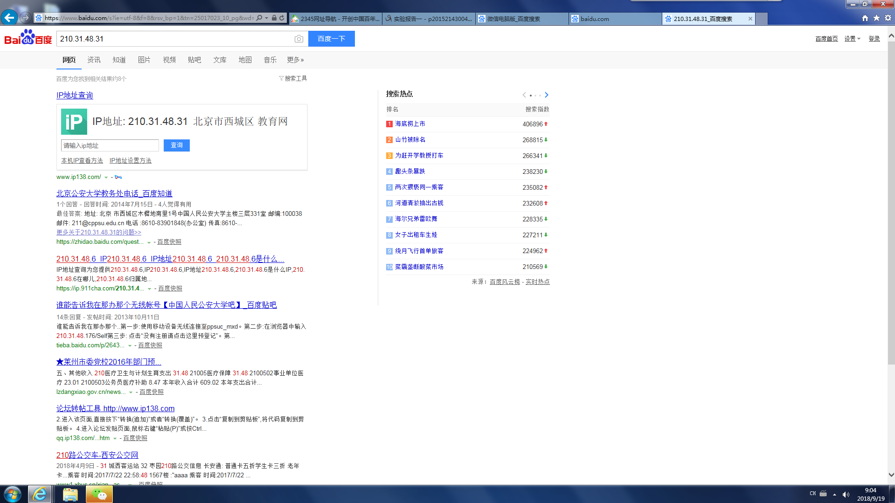Screen dimensions: 895x503
Task: Expand dropdown next to www.ip138.com result
Action: click(x=106, y=178)
